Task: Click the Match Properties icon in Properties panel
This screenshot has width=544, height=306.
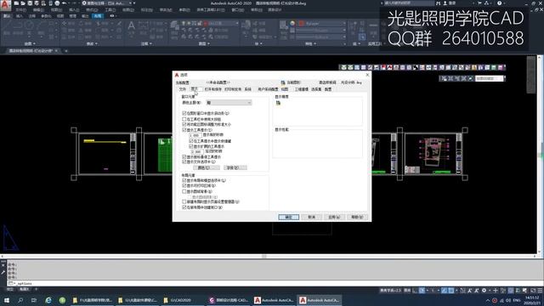Action: [x=283, y=25]
